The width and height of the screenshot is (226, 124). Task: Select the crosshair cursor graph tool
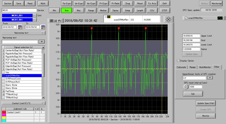click(51, 21)
